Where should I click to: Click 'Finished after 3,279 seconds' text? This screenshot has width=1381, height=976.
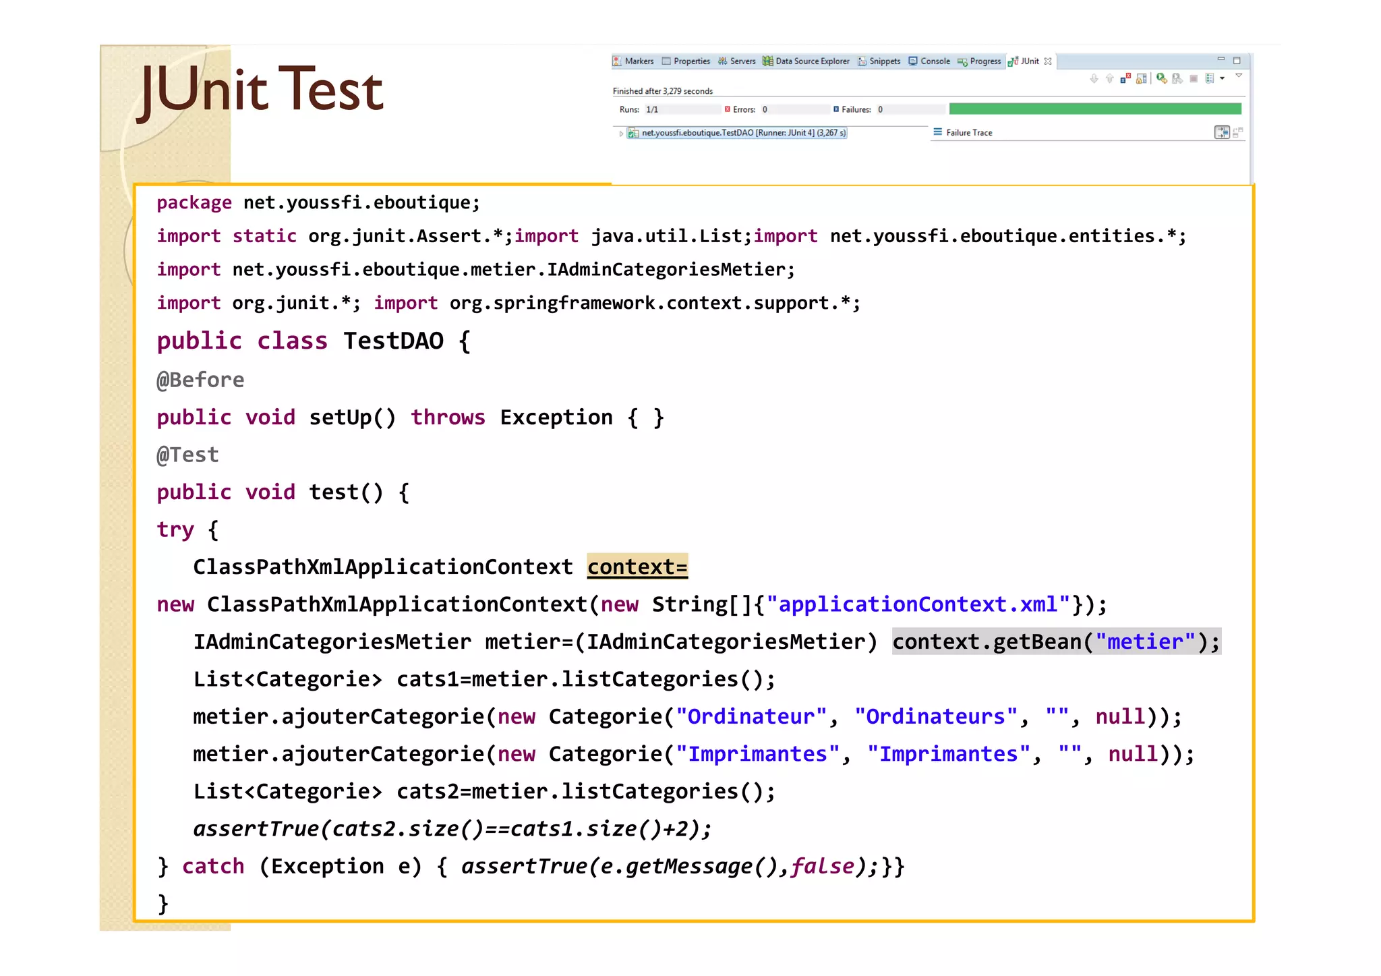click(x=663, y=91)
